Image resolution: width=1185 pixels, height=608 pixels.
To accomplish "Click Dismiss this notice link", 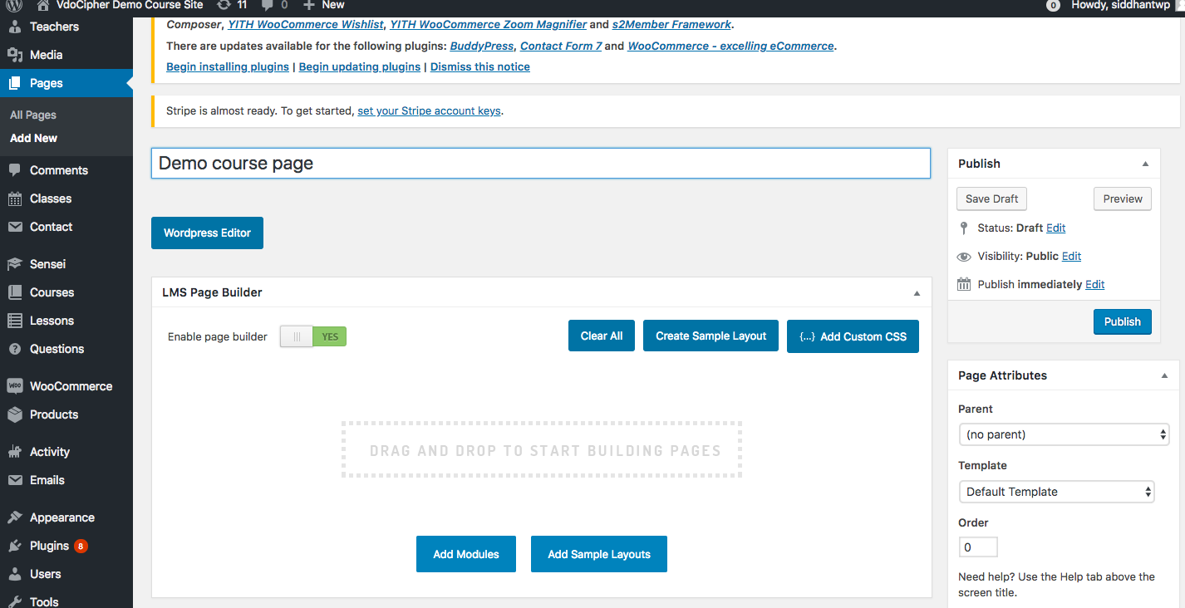I will tap(480, 67).
